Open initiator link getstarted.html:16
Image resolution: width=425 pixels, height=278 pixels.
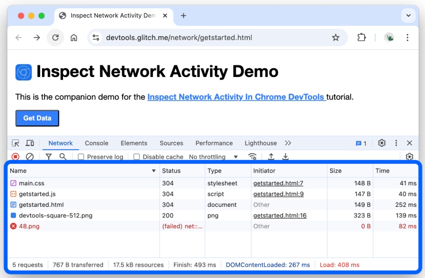point(280,216)
